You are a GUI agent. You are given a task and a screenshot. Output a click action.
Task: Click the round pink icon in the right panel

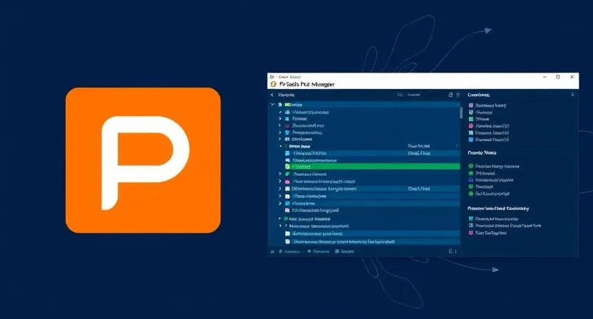point(471,125)
